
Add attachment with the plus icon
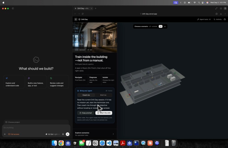pyautogui.click(x=5, y=134)
